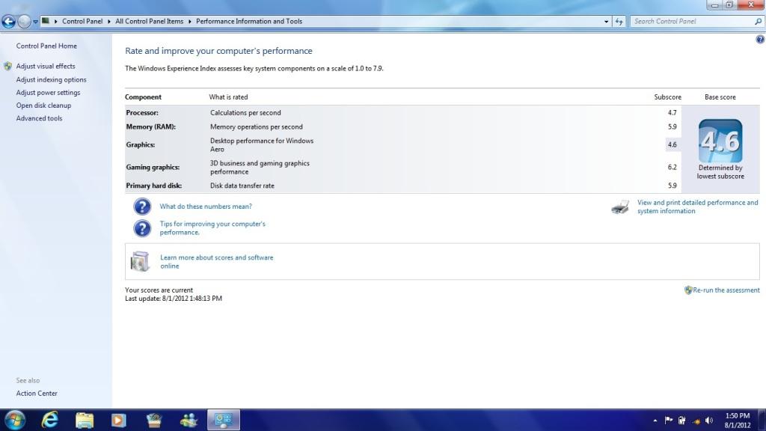Open 'Adjust visual effects' in the sidebar

[x=46, y=67]
